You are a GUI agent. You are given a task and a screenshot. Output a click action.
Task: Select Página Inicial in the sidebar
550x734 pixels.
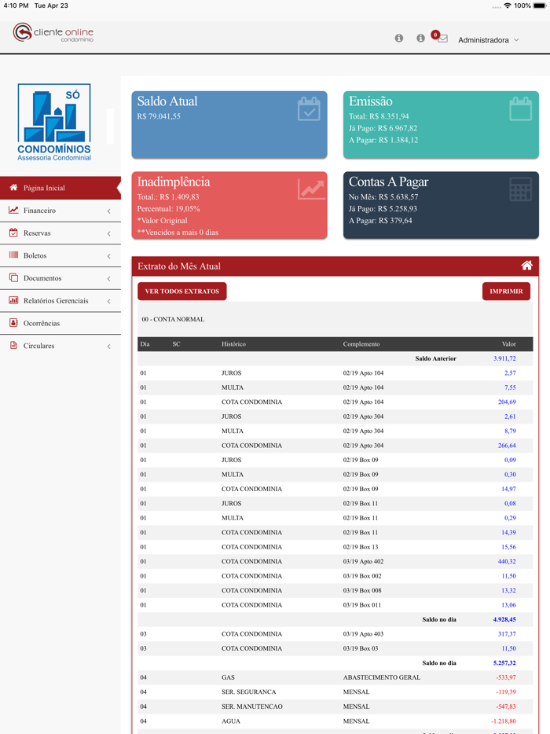60,188
